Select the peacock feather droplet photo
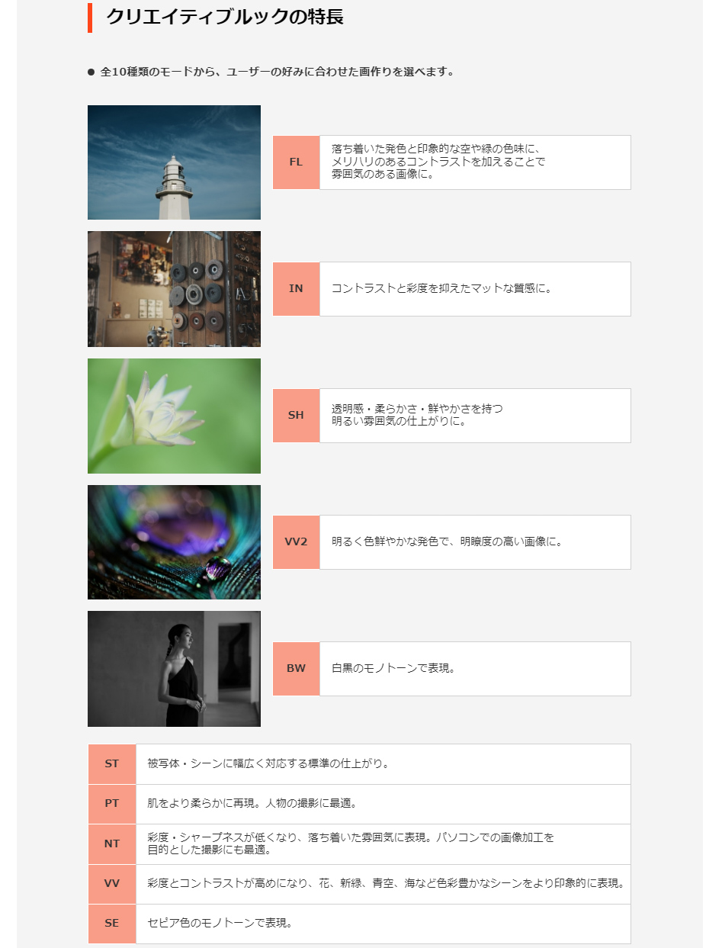722x948 pixels. pyautogui.click(x=174, y=542)
